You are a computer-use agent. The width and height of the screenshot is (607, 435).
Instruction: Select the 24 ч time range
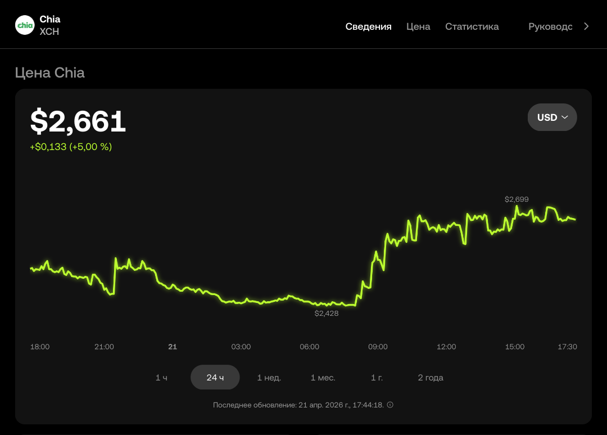click(215, 377)
